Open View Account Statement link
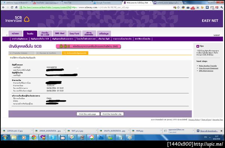This screenshot has width=225, height=148. tap(208, 68)
